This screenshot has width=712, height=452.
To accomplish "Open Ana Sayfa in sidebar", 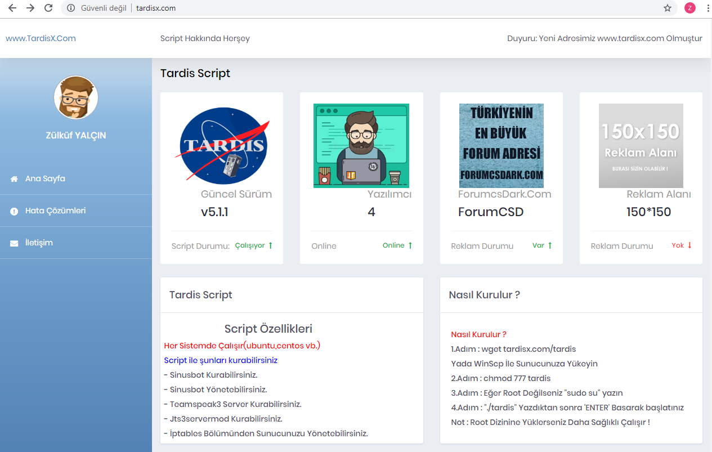I will pos(76,179).
